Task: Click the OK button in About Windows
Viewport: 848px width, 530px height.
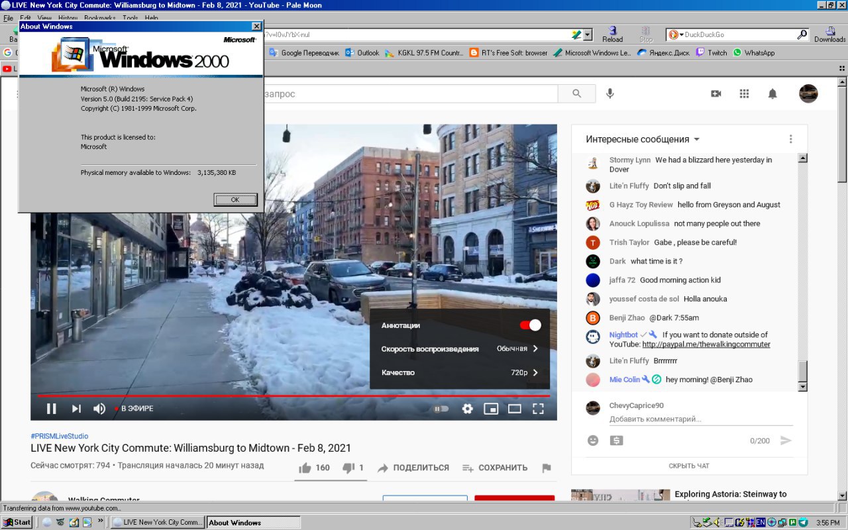Action: (235, 199)
